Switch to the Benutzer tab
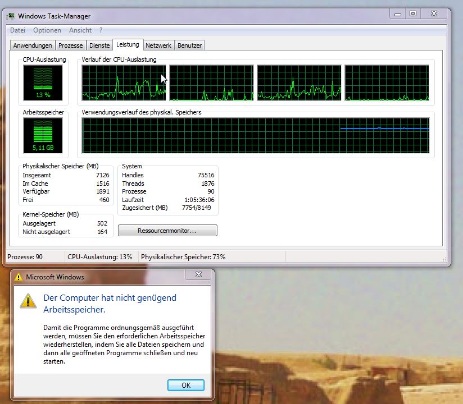Viewport: 463px width, 404px height. click(x=189, y=45)
